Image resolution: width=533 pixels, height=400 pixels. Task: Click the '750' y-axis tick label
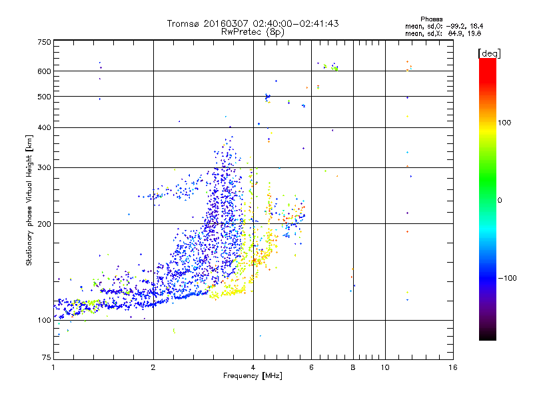coord(44,42)
